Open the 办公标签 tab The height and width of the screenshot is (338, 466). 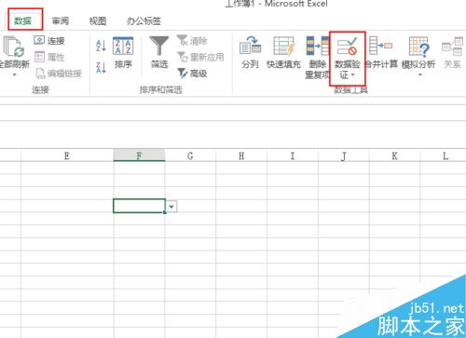[x=144, y=21]
